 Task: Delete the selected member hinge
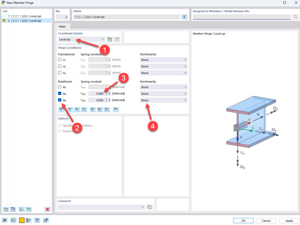[x=47, y=209]
